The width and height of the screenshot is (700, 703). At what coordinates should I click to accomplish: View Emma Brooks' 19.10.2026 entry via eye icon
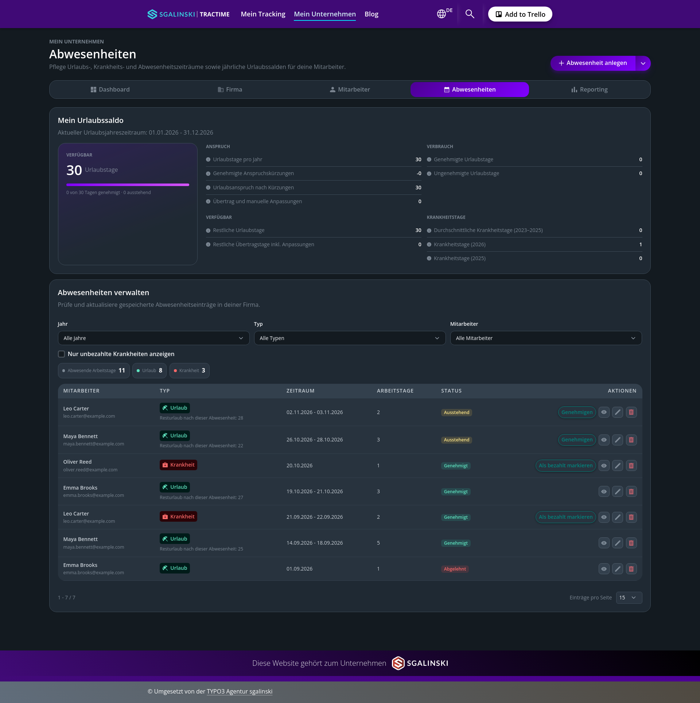604,491
